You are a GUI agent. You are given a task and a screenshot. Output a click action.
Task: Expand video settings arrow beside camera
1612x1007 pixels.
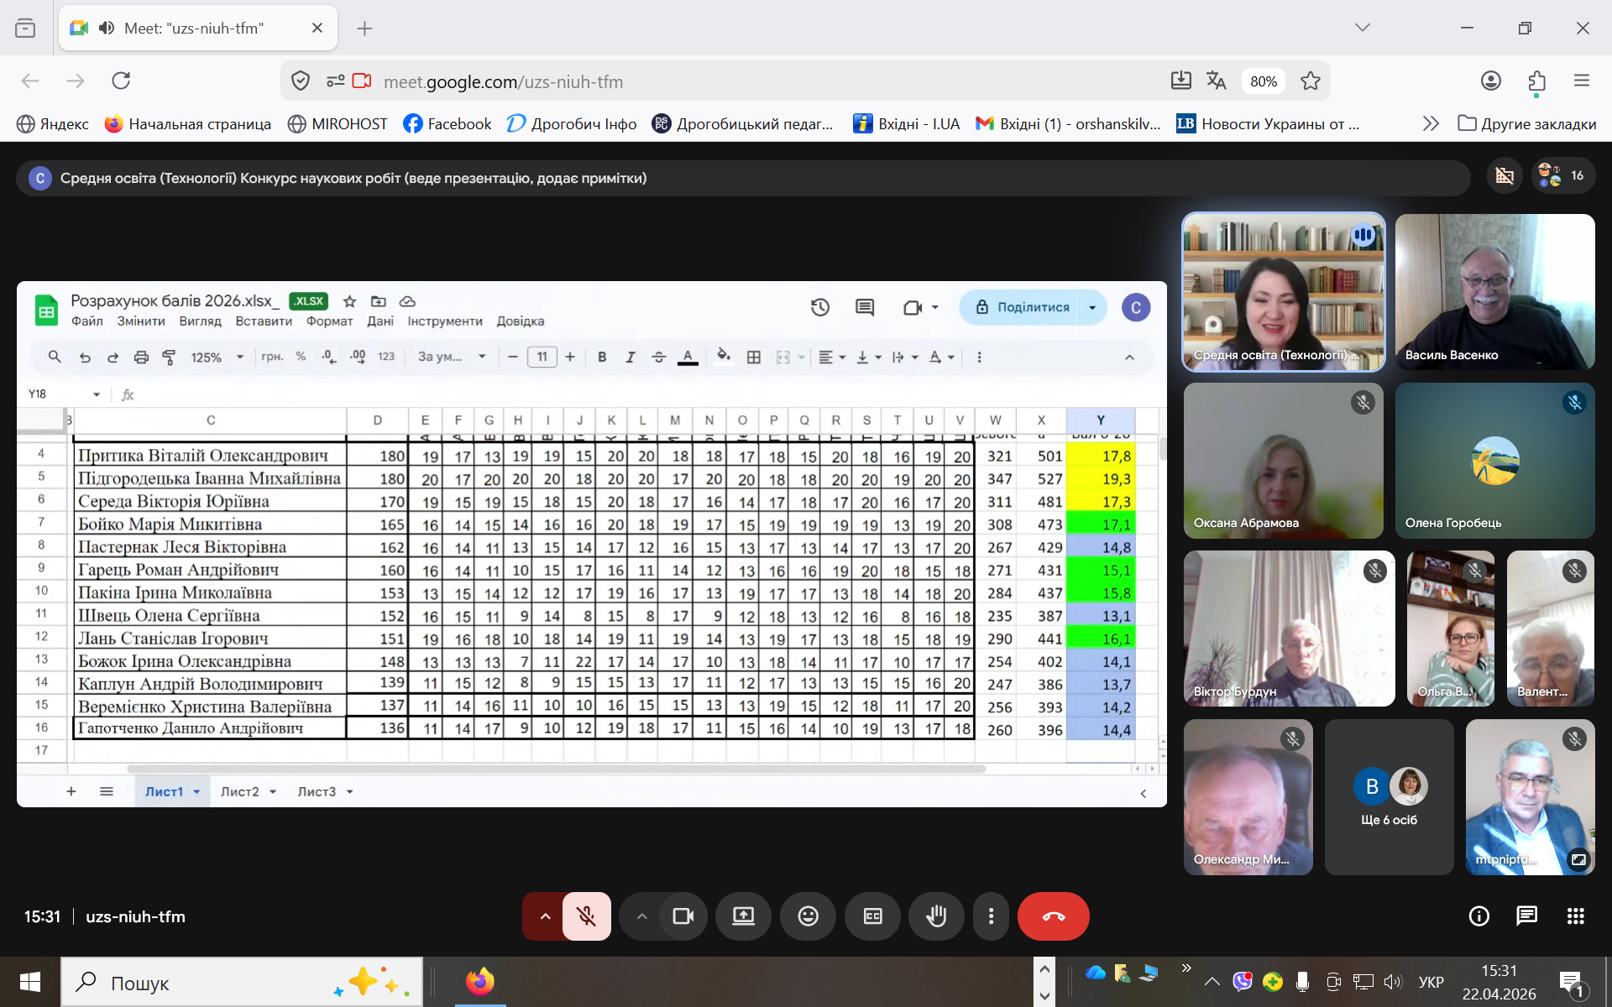click(x=642, y=916)
